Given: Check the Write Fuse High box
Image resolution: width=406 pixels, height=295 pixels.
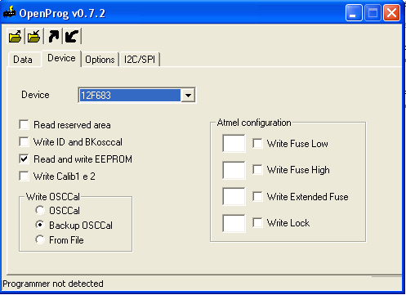Looking at the screenshot, I should [257, 170].
